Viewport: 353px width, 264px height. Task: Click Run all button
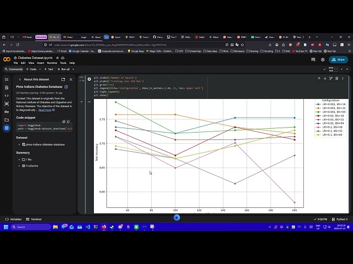pos(64,69)
